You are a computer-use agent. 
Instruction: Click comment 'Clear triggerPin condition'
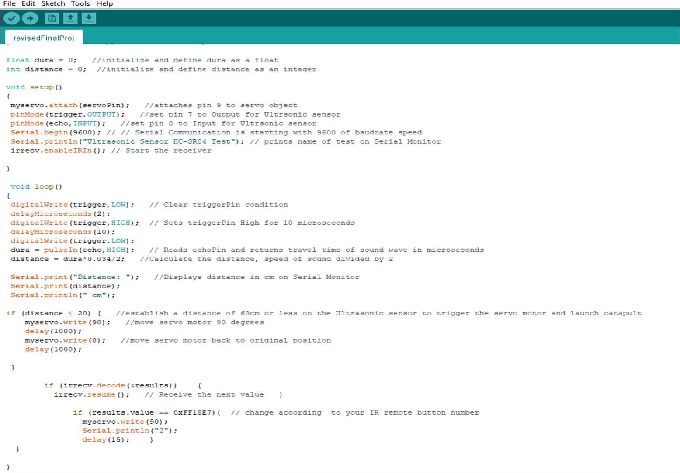[x=219, y=205]
